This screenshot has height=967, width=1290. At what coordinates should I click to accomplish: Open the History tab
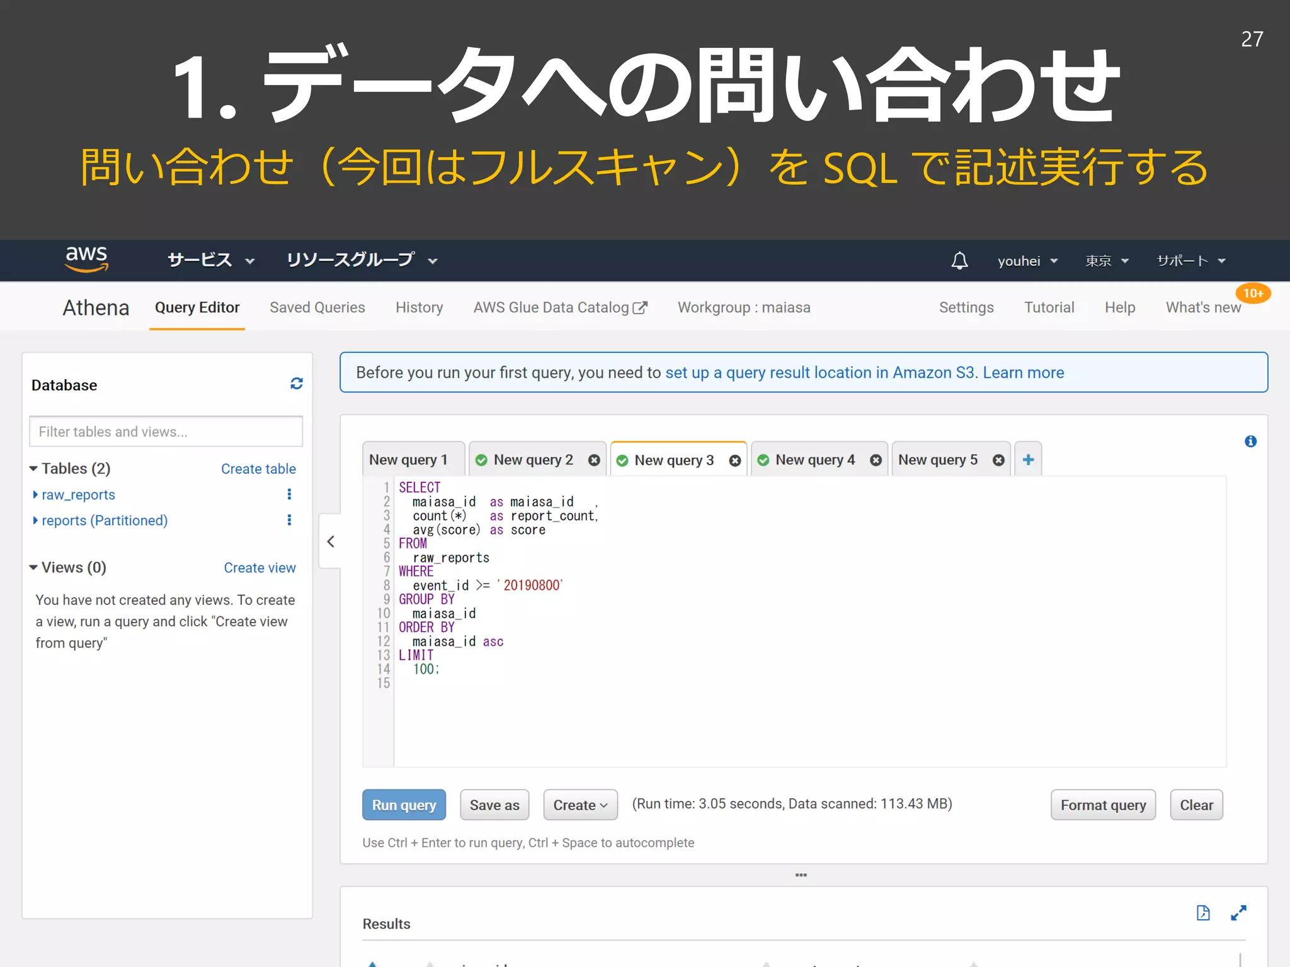coord(420,307)
